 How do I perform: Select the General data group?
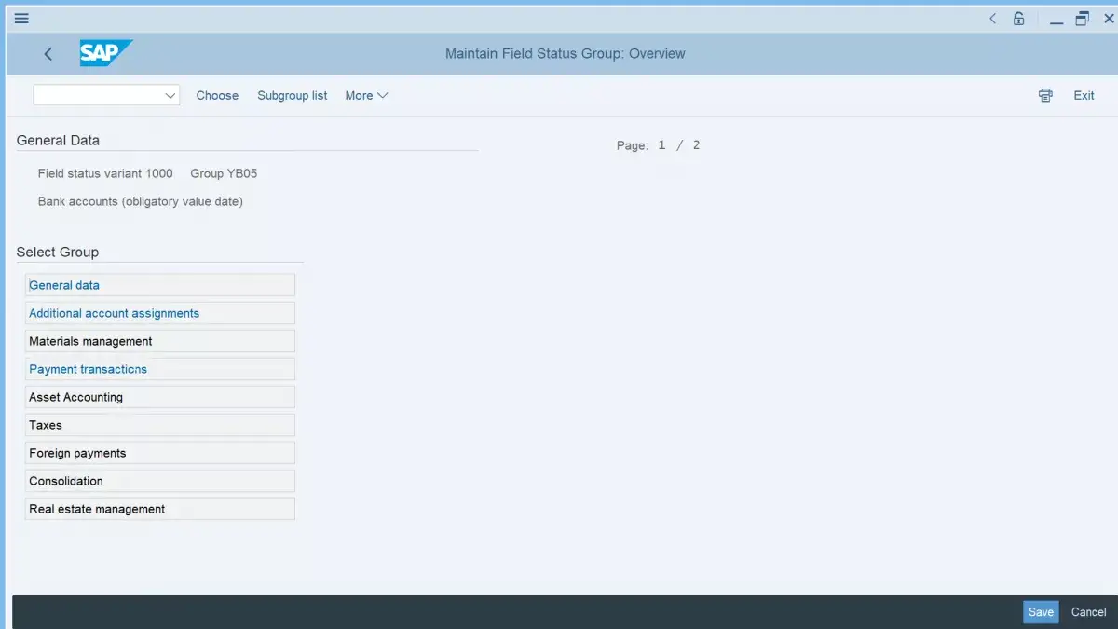click(160, 285)
